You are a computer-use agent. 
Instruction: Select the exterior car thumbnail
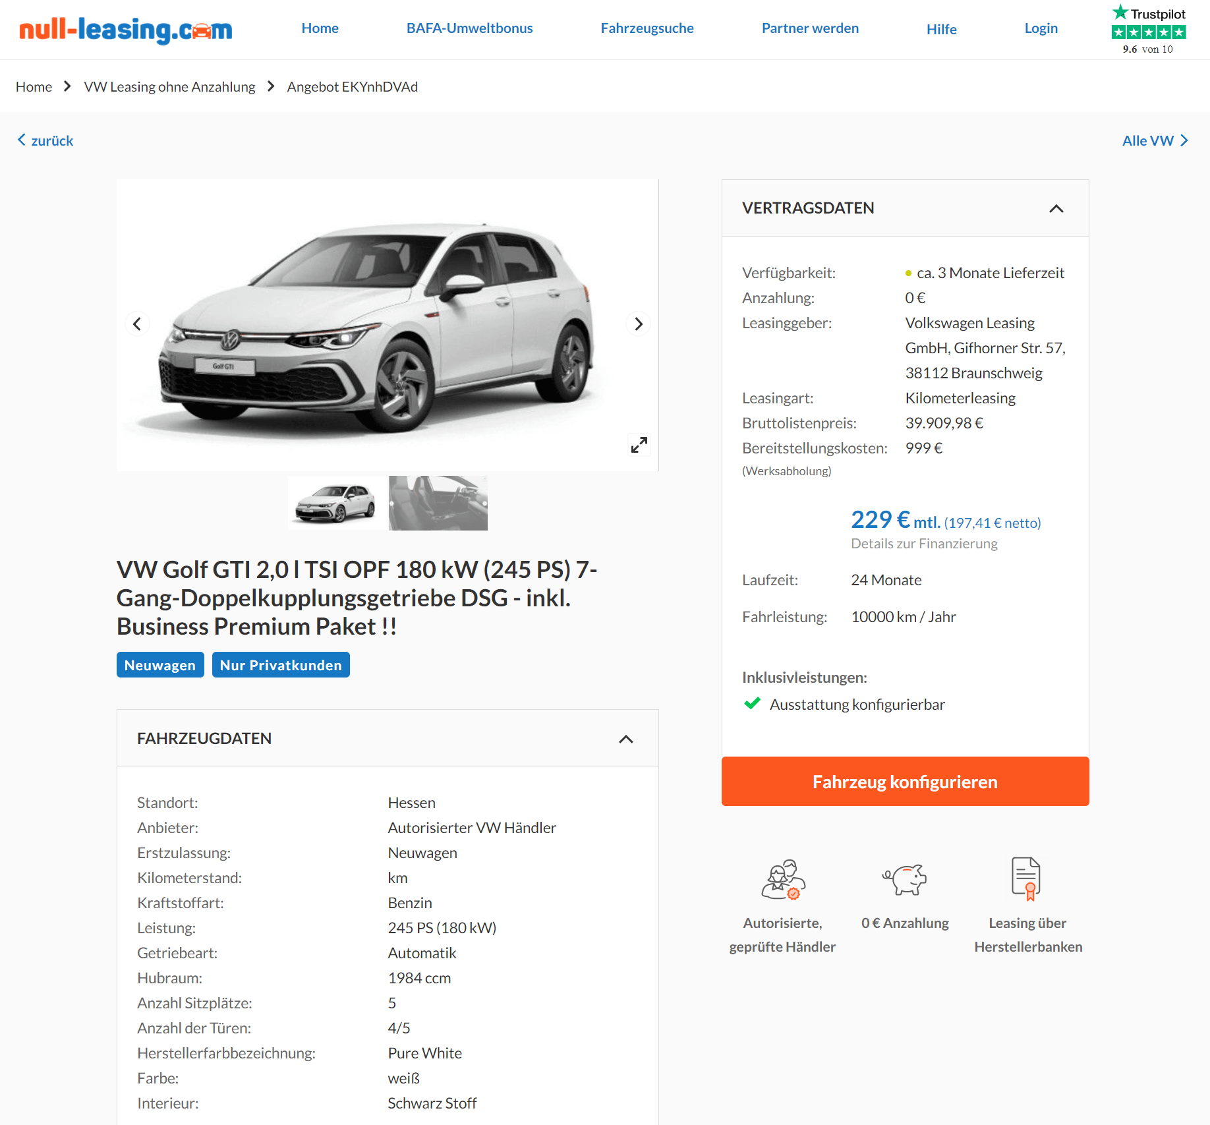pos(337,504)
